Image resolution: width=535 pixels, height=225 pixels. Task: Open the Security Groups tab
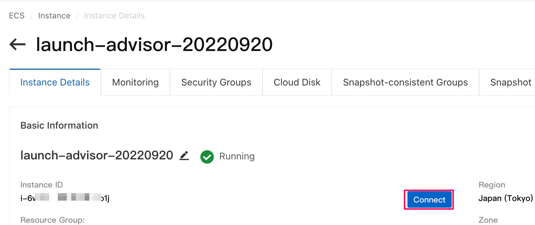[216, 82]
